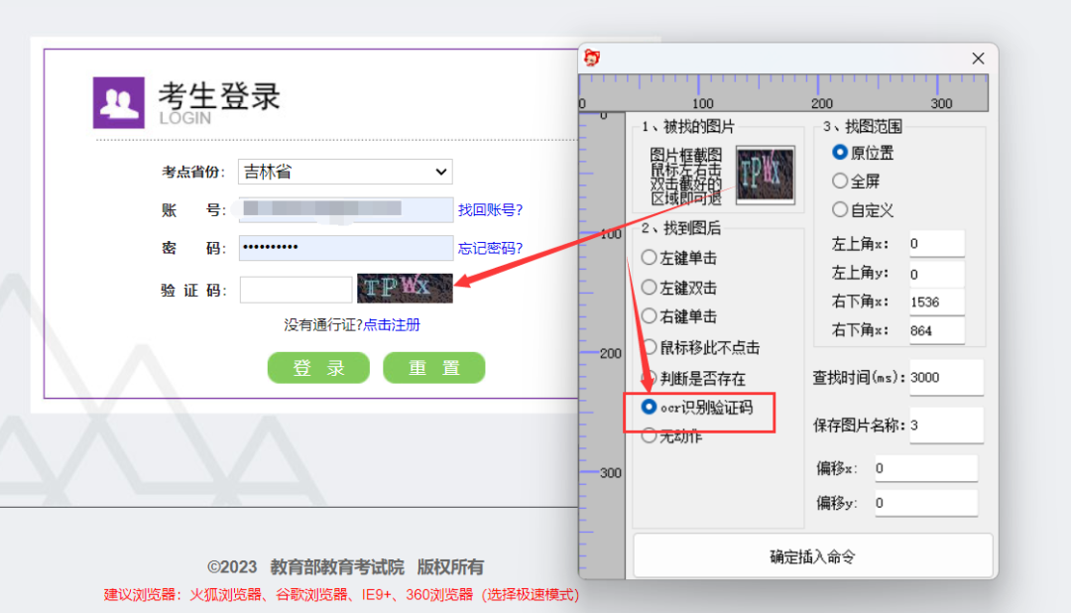Click the purple user login icon
This screenshot has height=613, width=1071.
(119, 103)
